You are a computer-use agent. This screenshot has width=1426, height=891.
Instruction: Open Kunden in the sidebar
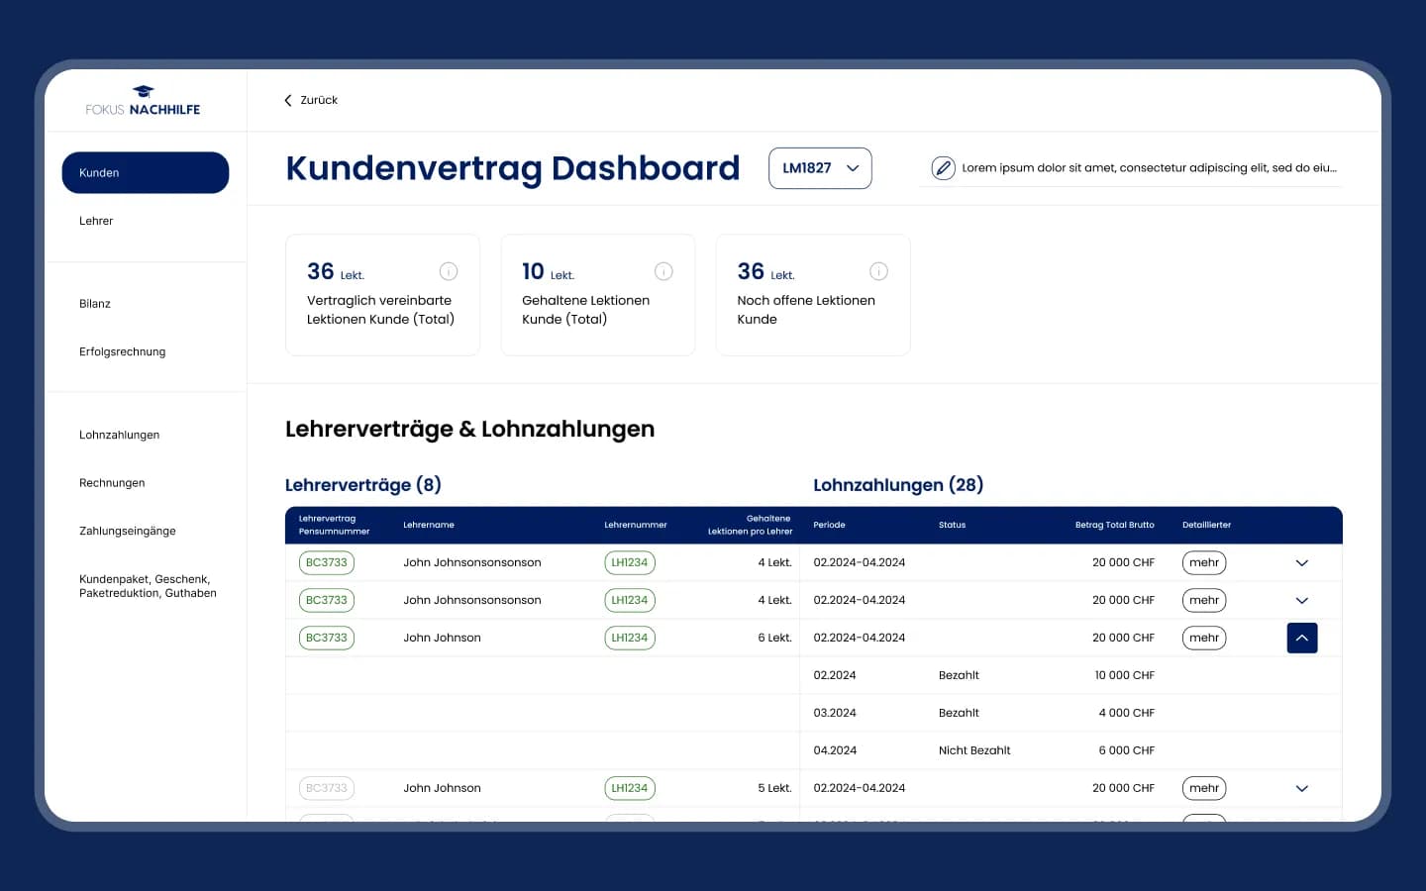[x=146, y=172]
